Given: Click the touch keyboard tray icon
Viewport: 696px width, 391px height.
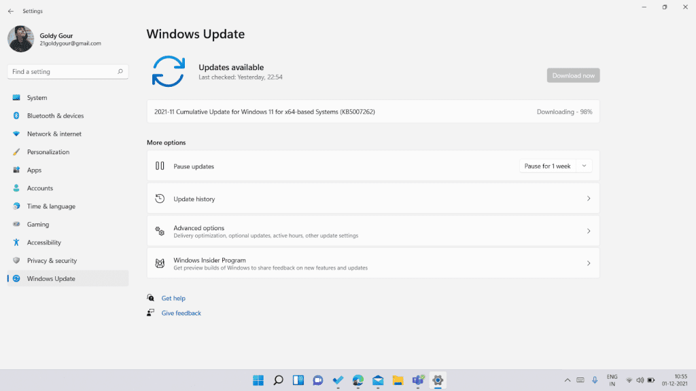Looking at the screenshot, I should coord(580,380).
